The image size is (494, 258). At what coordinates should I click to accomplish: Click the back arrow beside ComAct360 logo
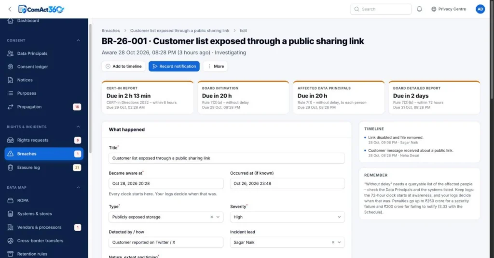(x=10, y=9)
